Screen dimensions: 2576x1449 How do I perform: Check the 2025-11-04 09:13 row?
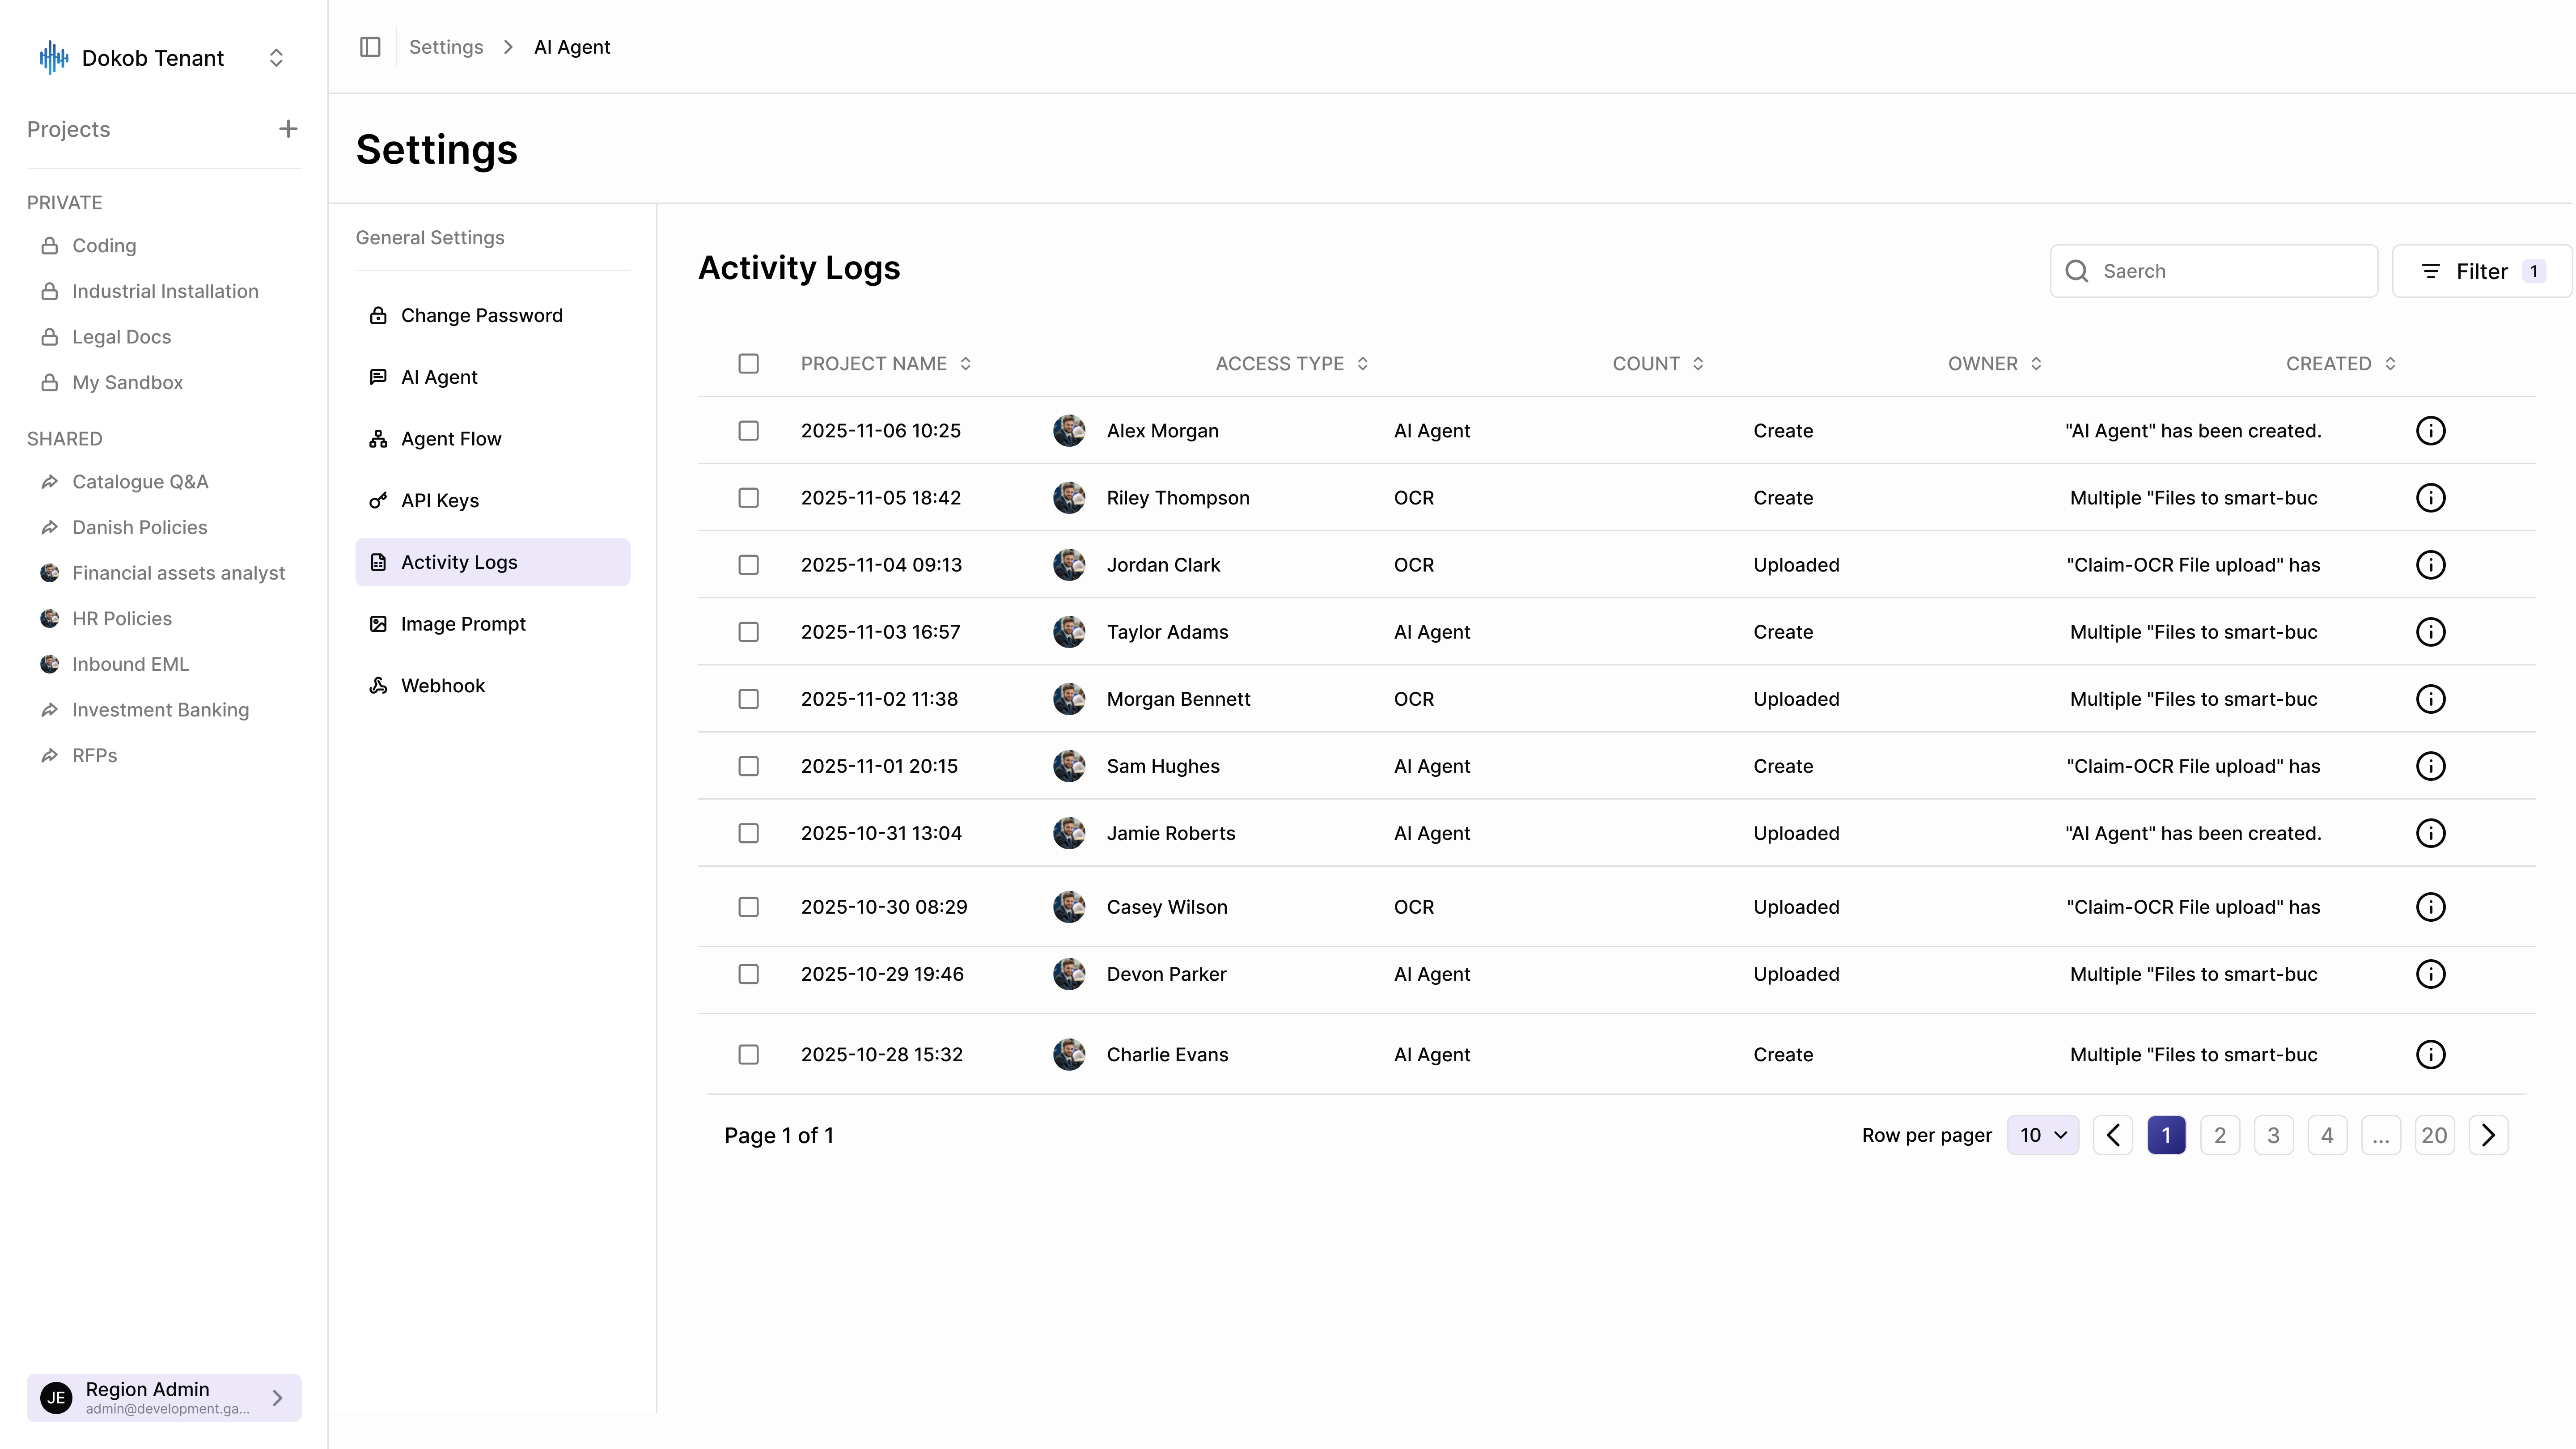click(x=748, y=565)
